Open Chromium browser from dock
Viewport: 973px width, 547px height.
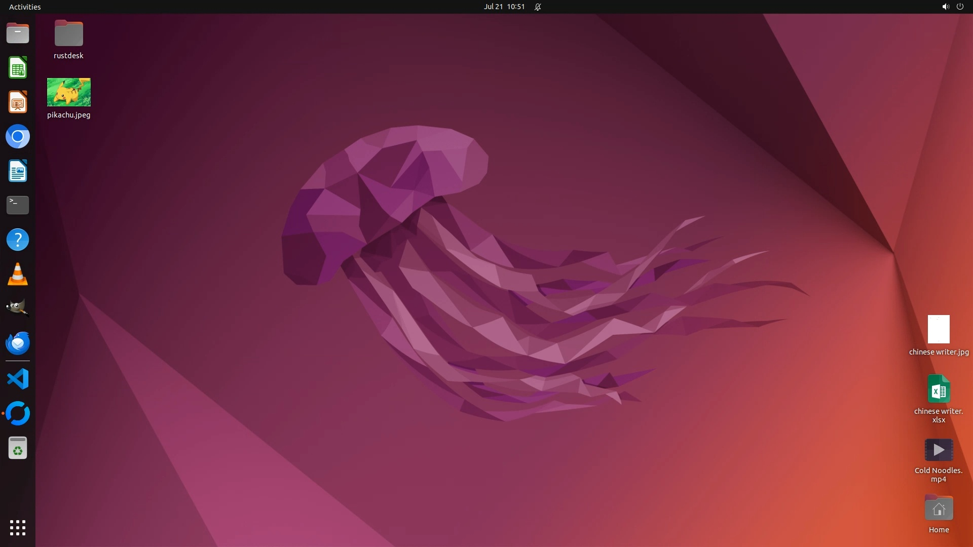click(x=18, y=137)
